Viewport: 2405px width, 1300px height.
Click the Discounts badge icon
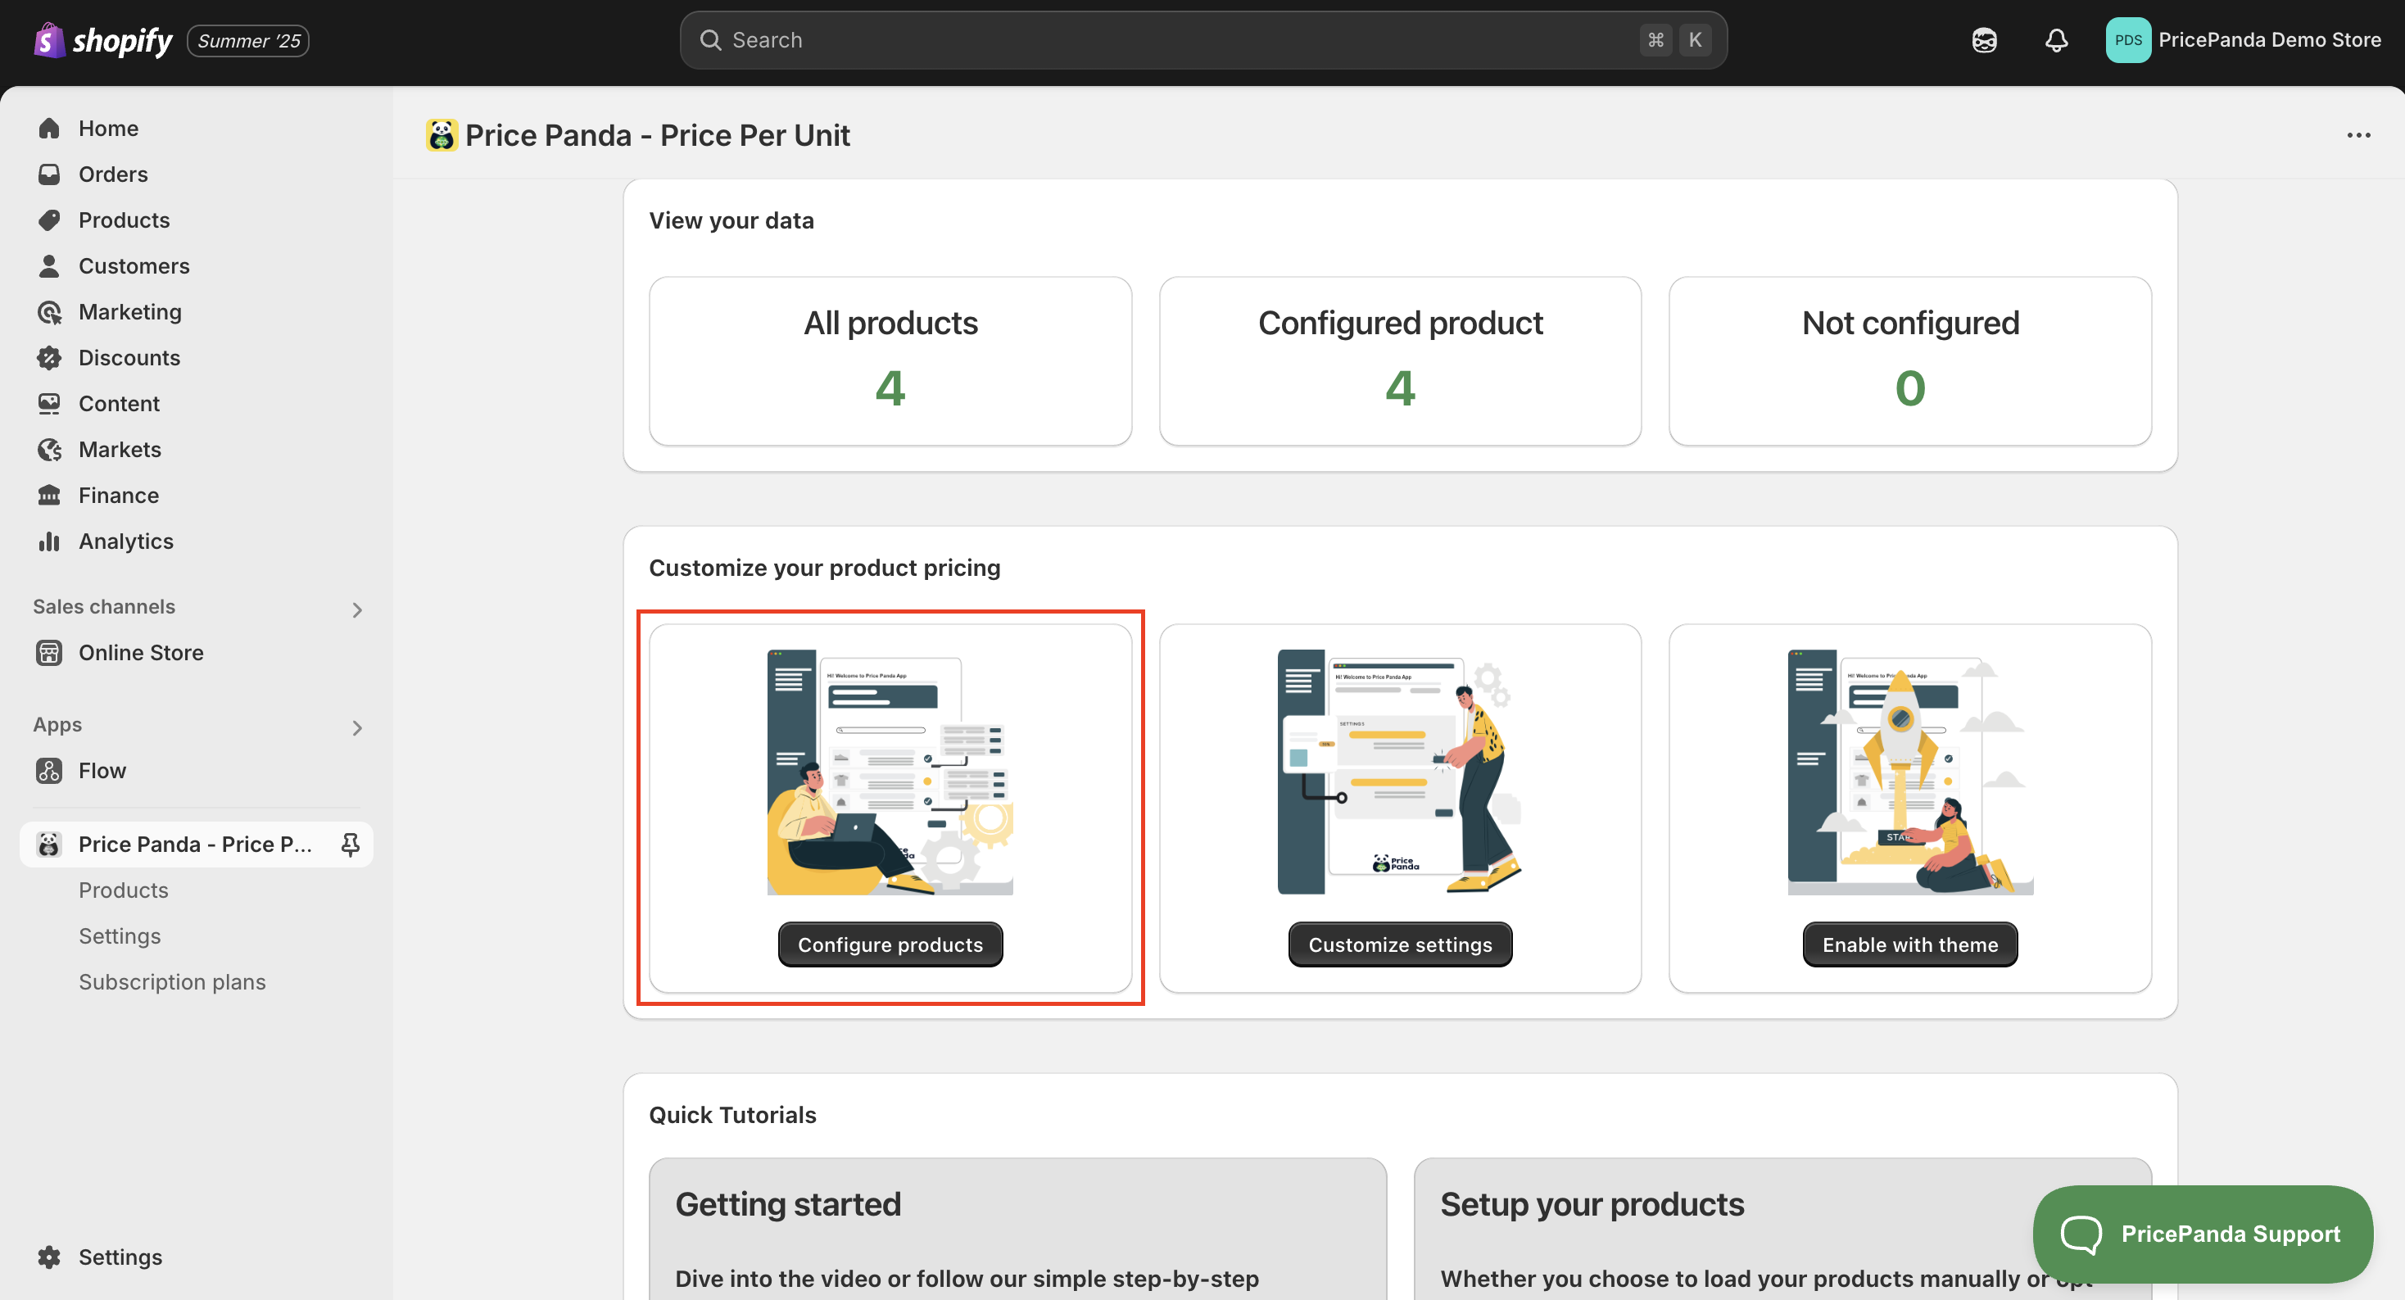click(49, 358)
